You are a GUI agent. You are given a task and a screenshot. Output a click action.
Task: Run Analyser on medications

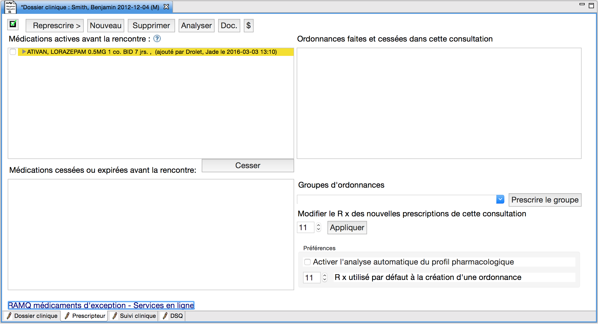[x=197, y=26]
